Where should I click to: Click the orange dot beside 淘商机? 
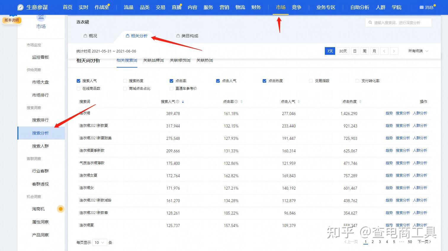[x=61, y=209]
